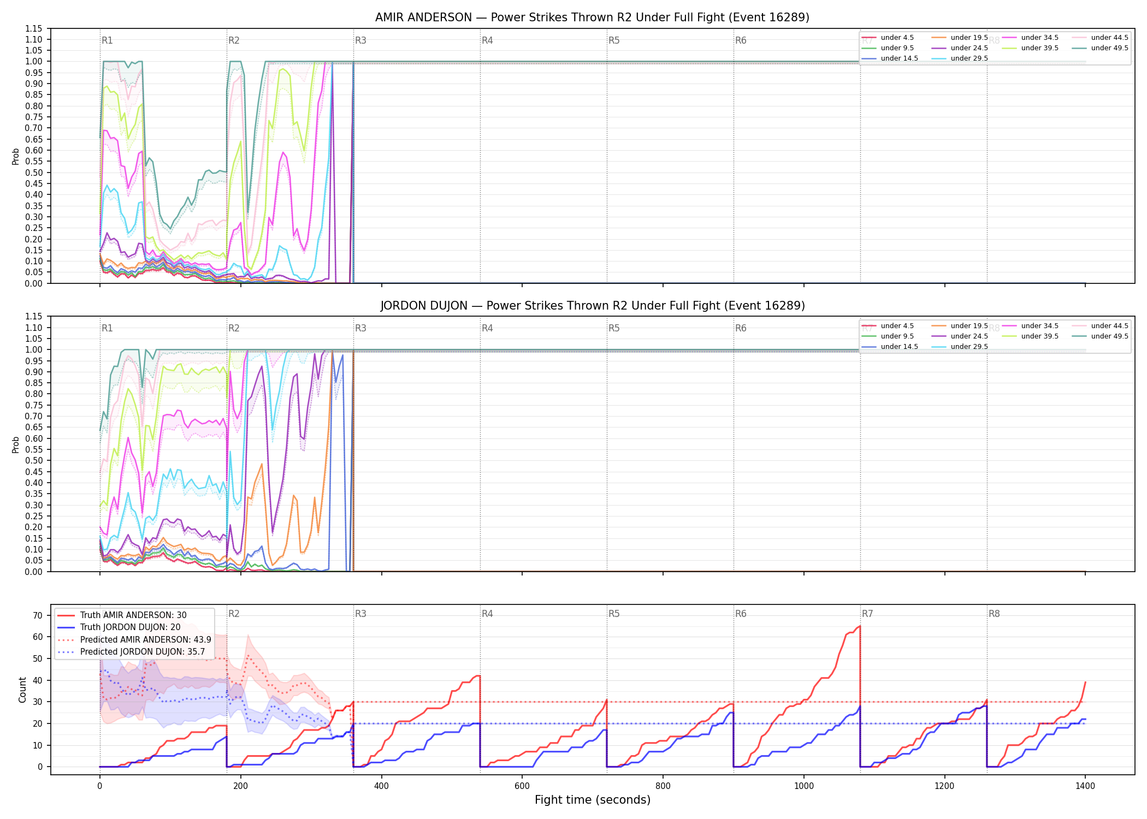This screenshot has height=819, width=1147.
Task: Click the R4 round label in the Count chart
Action: pyautogui.click(x=487, y=614)
